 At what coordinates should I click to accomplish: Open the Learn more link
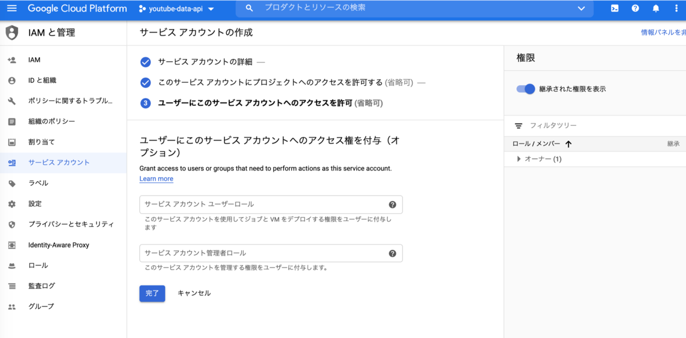[156, 178]
